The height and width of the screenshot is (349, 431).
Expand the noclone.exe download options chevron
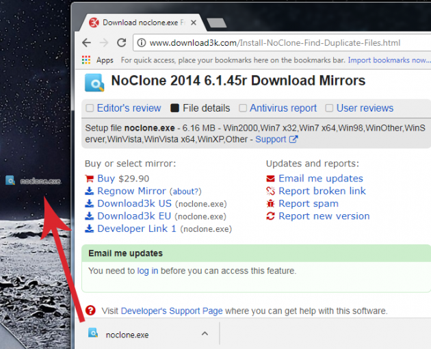point(205,334)
